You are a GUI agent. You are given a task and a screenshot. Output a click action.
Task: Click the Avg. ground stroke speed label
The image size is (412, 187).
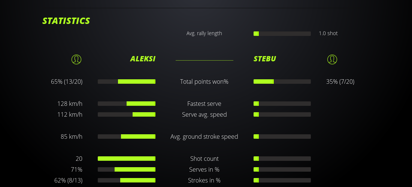(204, 137)
